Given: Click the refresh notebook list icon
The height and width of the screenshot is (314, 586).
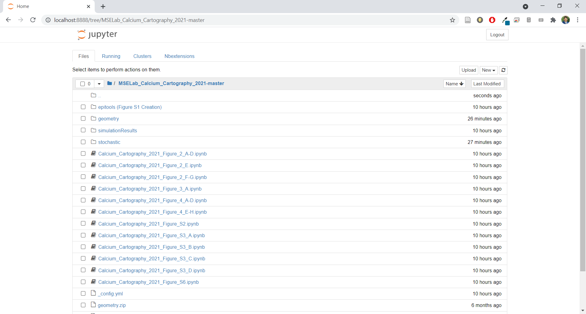Looking at the screenshot, I should (503, 70).
